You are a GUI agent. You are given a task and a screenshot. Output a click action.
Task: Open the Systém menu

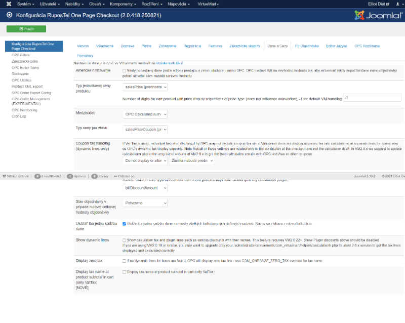pyautogui.click(x=26, y=4)
